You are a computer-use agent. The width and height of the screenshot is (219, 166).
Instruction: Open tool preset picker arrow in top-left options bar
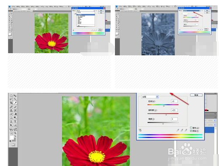coord(12,9)
